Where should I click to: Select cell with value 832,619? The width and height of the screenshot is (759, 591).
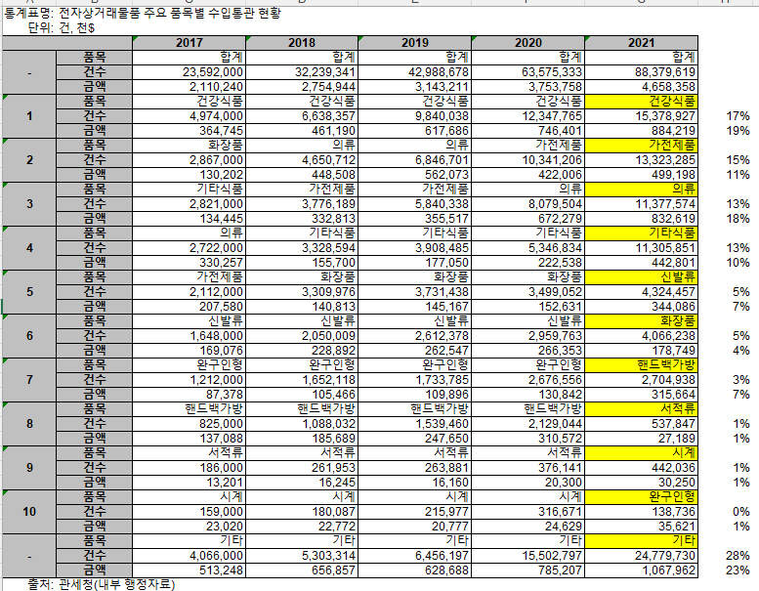pyautogui.click(x=642, y=218)
